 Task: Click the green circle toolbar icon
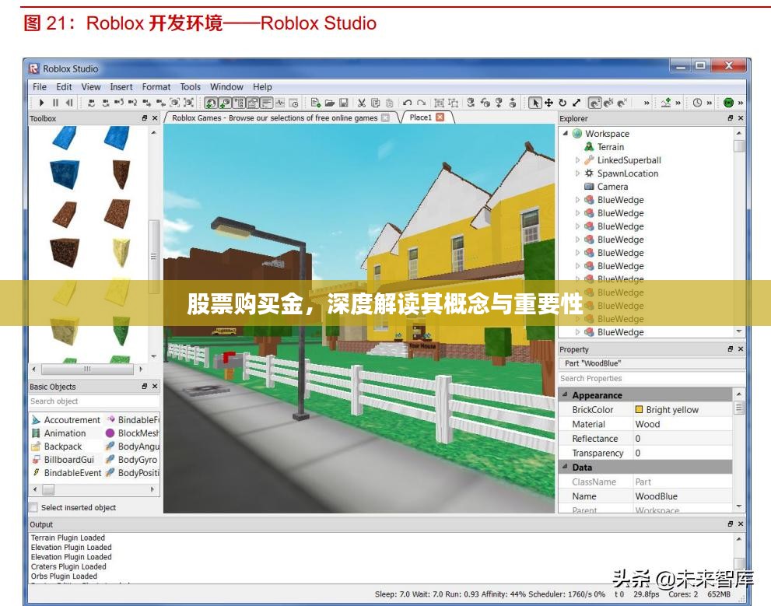[729, 103]
